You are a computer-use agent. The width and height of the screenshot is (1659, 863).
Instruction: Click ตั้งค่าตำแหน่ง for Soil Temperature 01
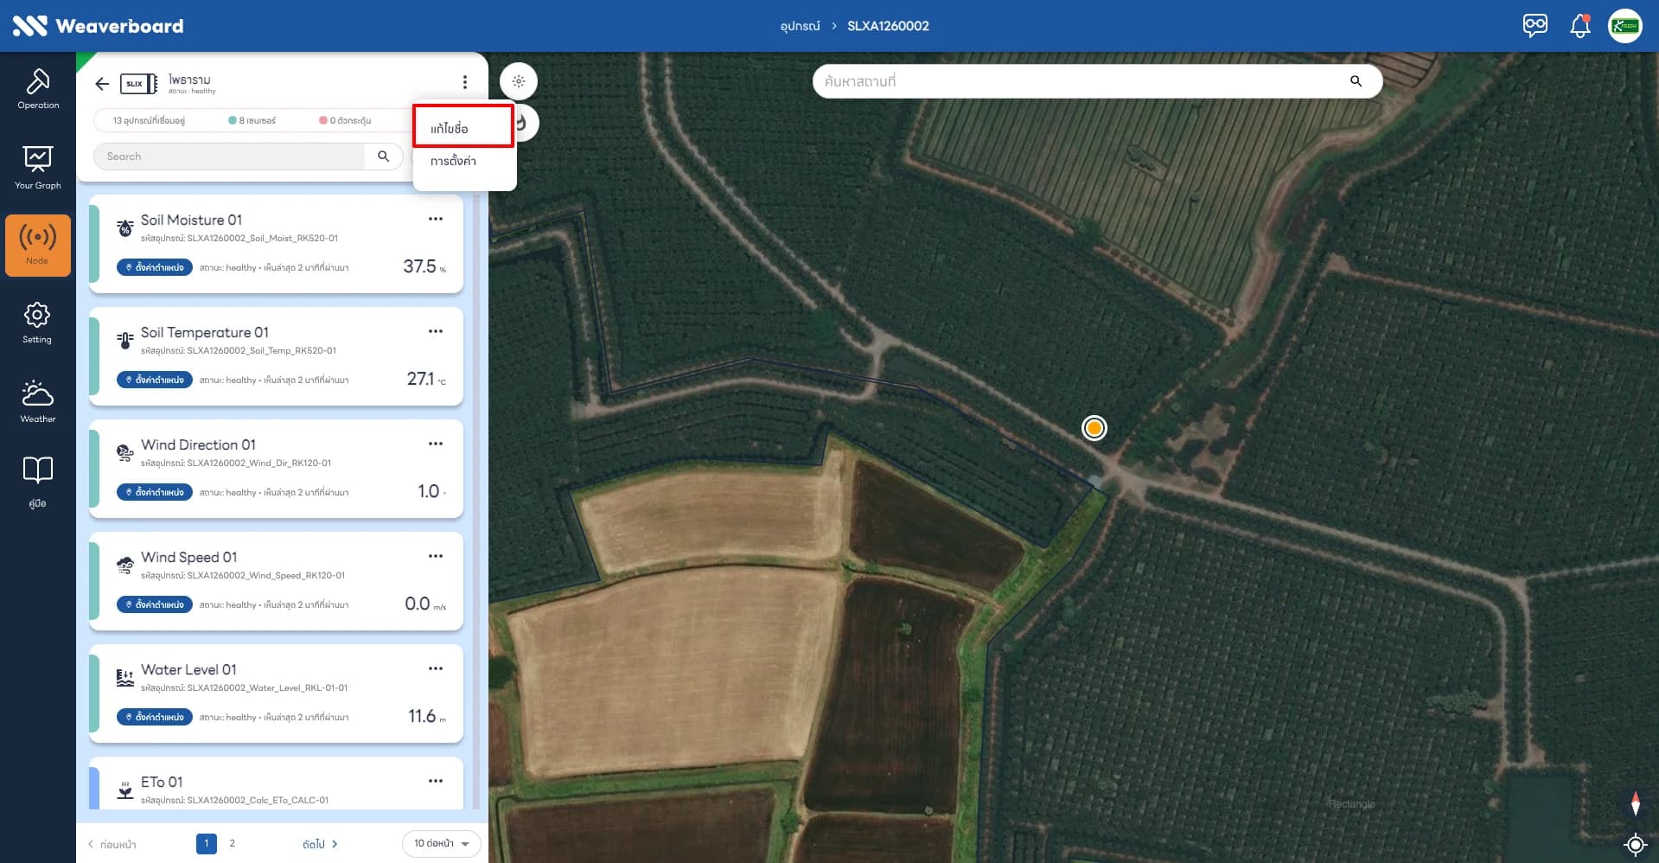[x=155, y=380]
